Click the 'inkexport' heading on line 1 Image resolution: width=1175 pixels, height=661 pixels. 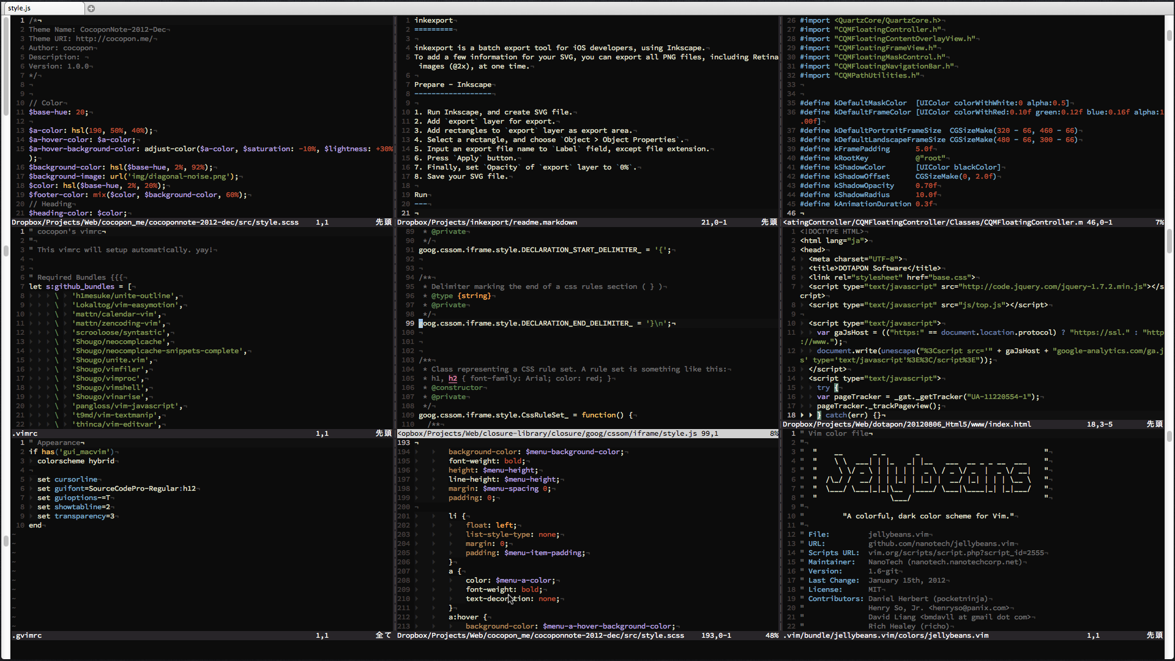coord(434,20)
